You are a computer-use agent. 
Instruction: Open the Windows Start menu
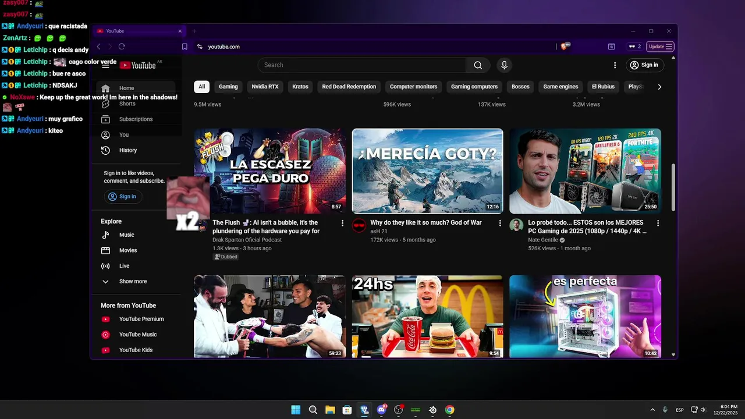pos(296,410)
